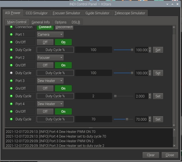Click the status LED beside Port 1
The image size is (182, 162).
12,35
